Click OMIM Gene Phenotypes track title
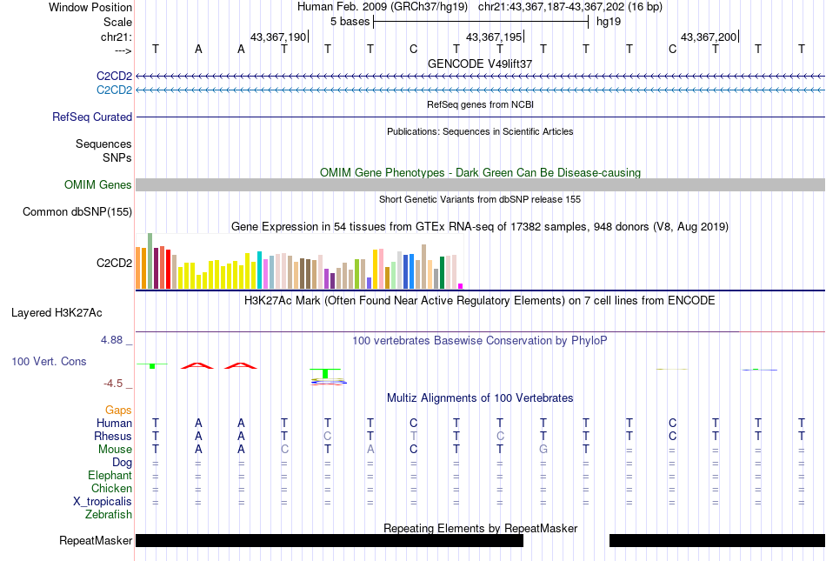The image size is (826, 561). coord(480,172)
